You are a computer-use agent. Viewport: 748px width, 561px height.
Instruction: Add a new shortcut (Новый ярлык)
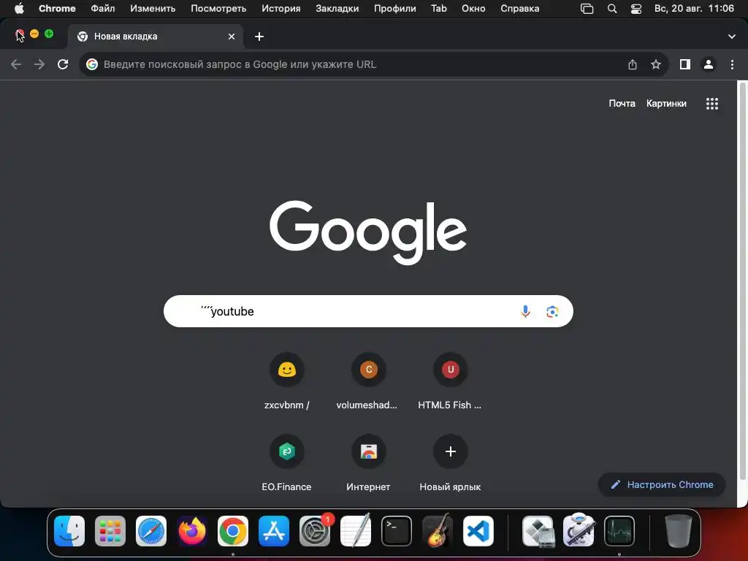coord(450,464)
